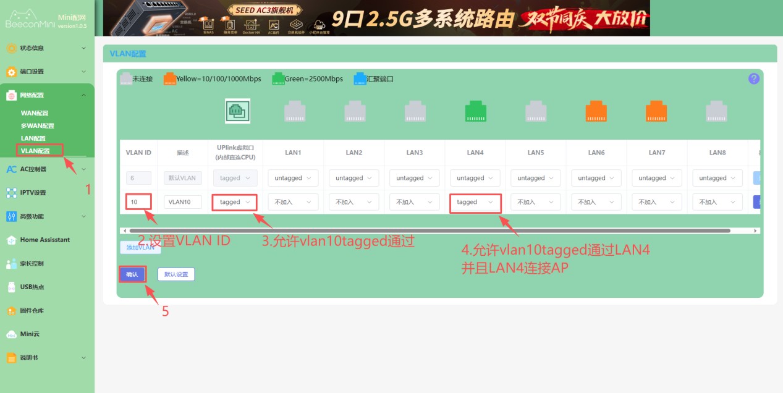The height and width of the screenshot is (393, 783).
Task: Open VLAN10 LAN4 tagged dropdown
Action: [x=475, y=202]
